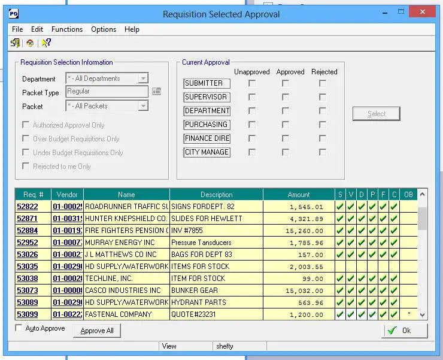The height and width of the screenshot is (360, 443).
Task: Open requisition 53089 link
Action: tap(28, 302)
